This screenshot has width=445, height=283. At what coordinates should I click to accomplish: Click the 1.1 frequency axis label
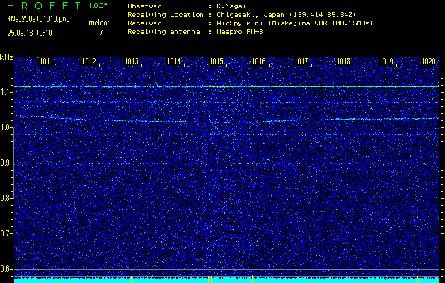pyautogui.click(x=6, y=92)
